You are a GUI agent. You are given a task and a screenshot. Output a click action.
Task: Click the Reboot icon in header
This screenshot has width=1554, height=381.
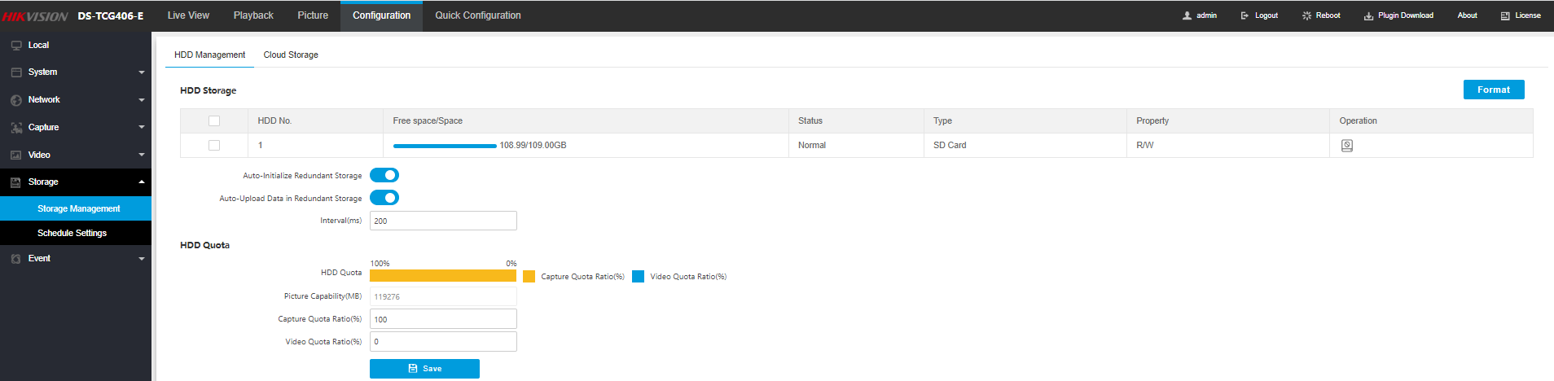click(1306, 15)
